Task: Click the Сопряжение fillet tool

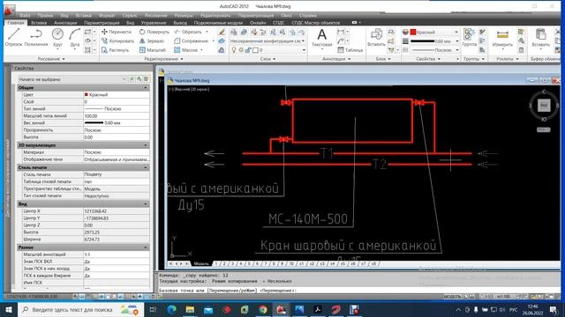Action: tap(192, 41)
